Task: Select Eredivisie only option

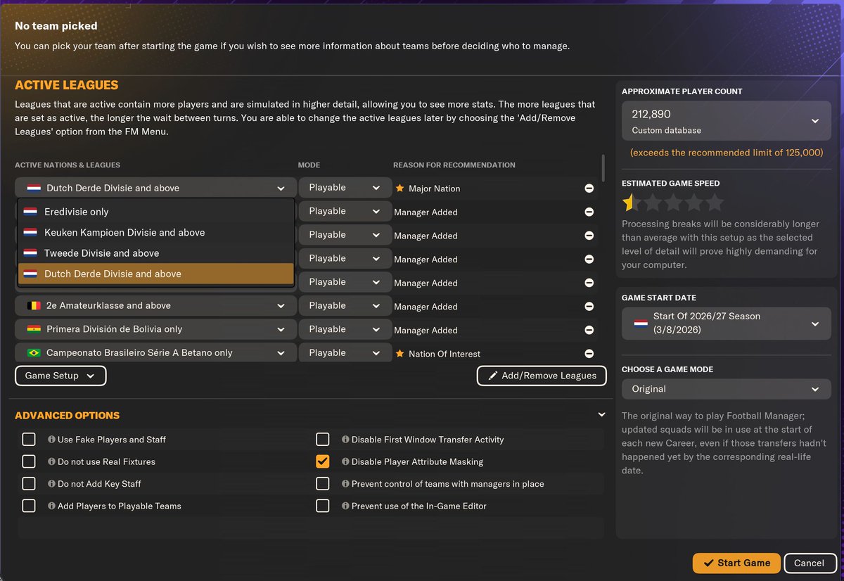Action: click(155, 212)
